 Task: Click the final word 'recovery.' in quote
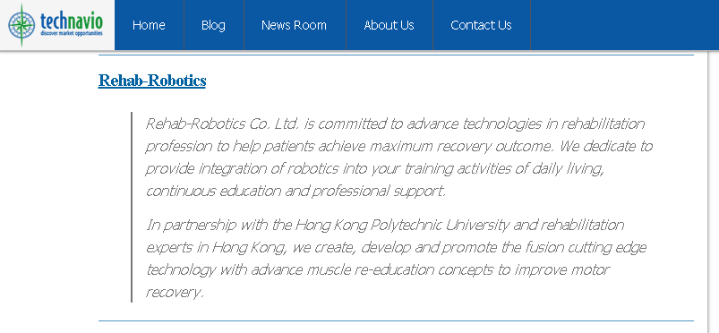click(175, 292)
